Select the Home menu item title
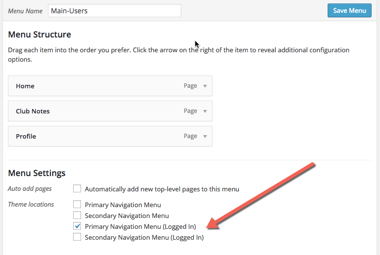The width and height of the screenshot is (380, 255). [25, 86]
